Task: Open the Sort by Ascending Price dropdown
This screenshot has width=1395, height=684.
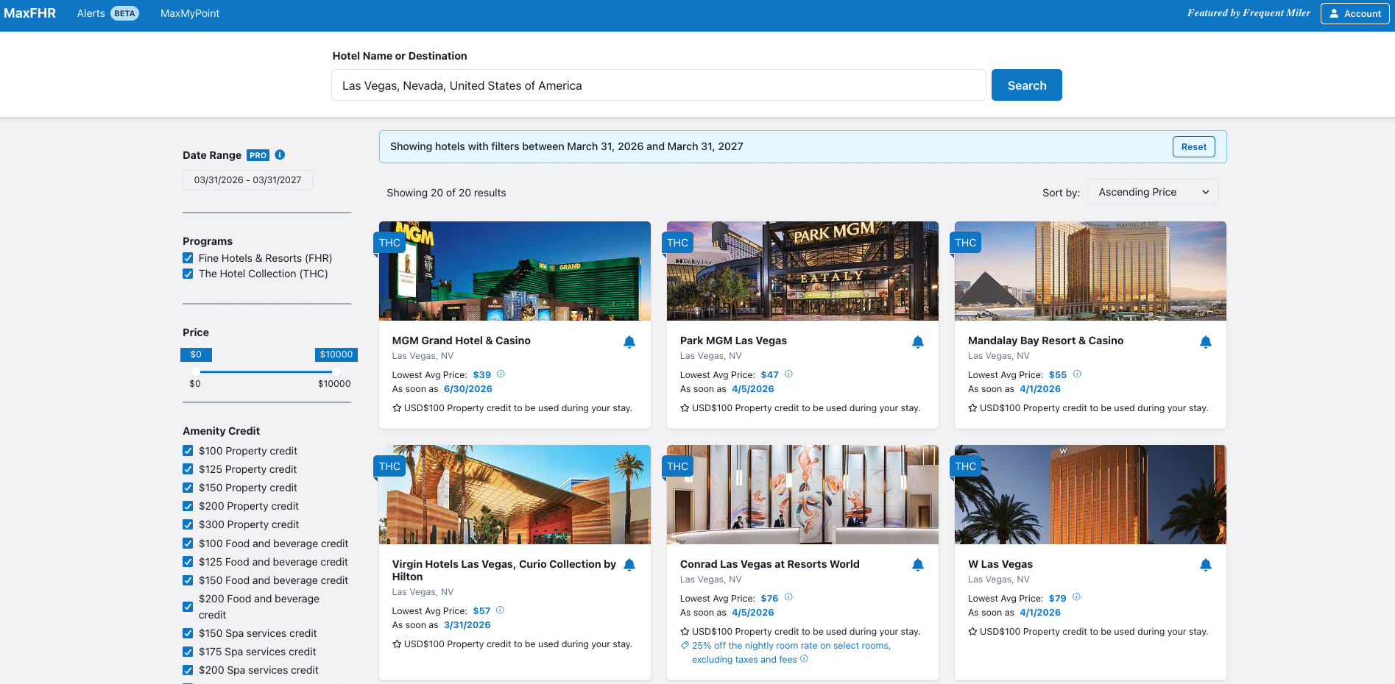Action: coord(1152,192)
